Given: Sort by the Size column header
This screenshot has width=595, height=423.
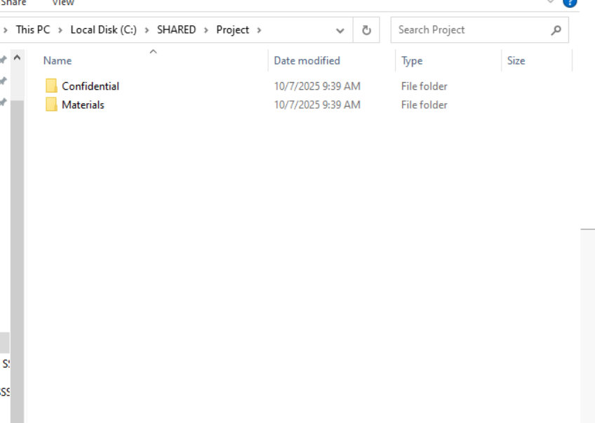Looking at the screenshot, I should tap(516, 61).
